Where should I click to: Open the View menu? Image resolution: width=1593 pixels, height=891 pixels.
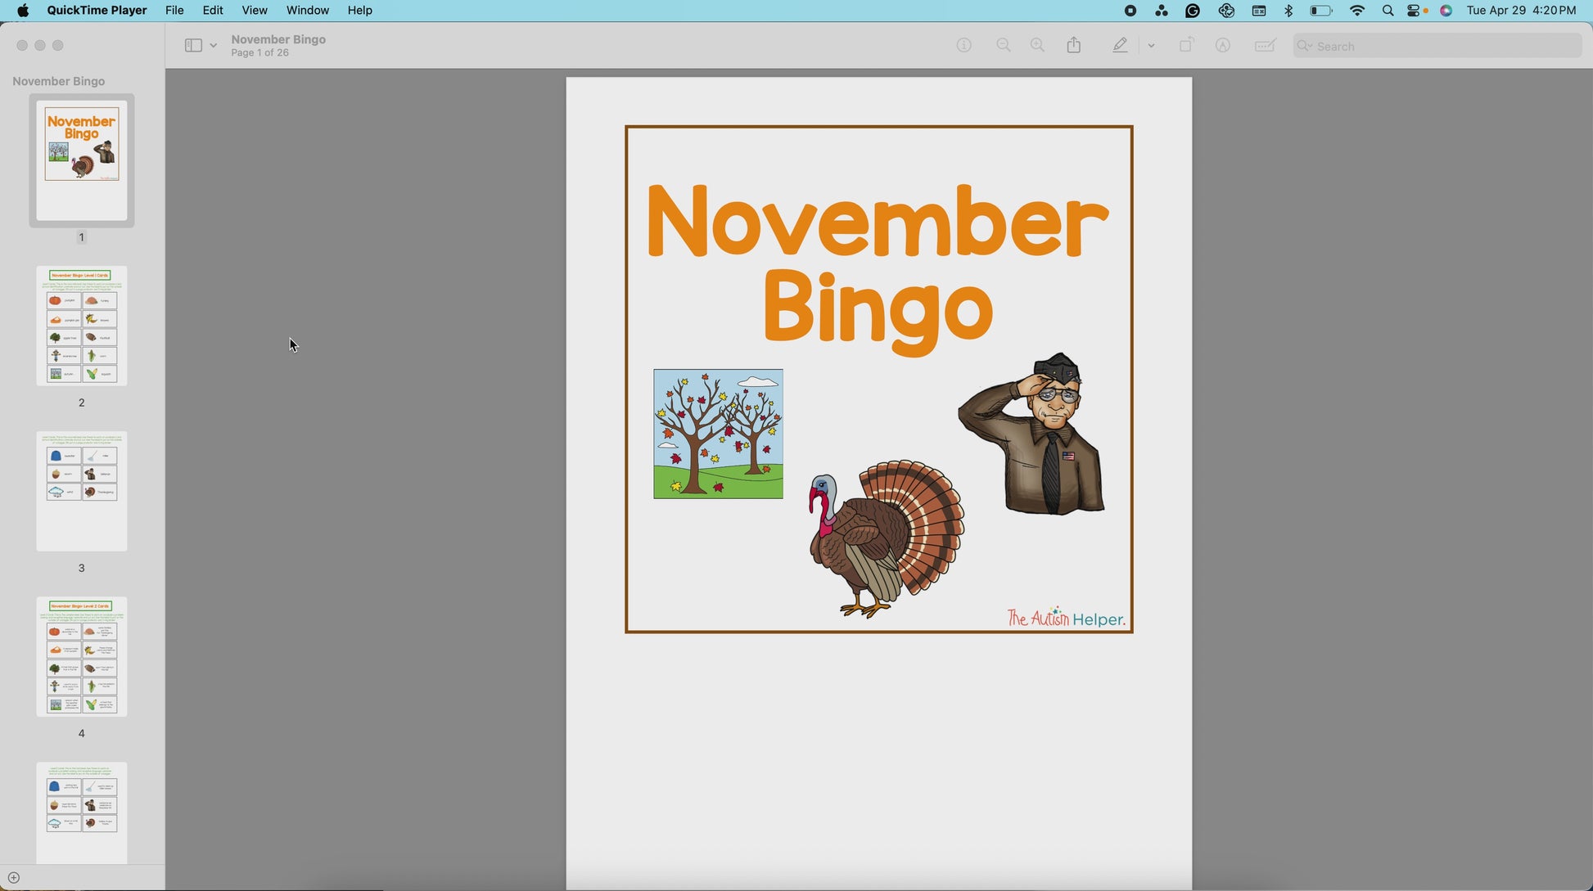click(x=255, y=11)
